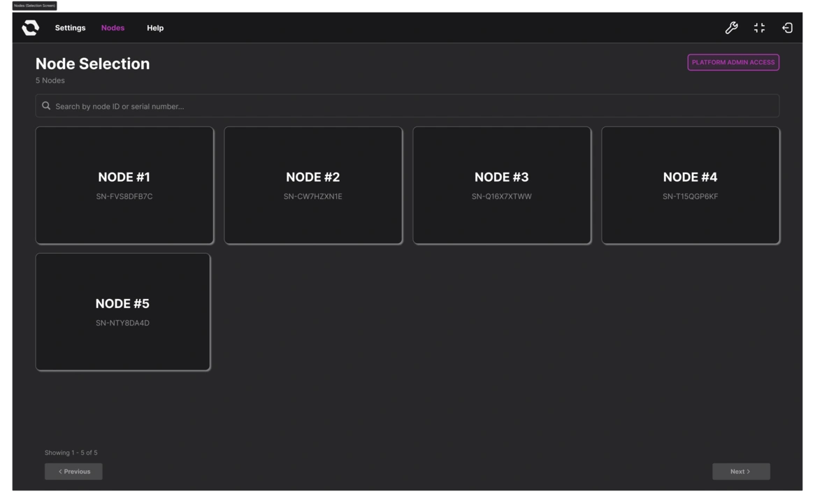Open the wrench tools icon
The height and width of the screenshot is (503, 815).
731,27
